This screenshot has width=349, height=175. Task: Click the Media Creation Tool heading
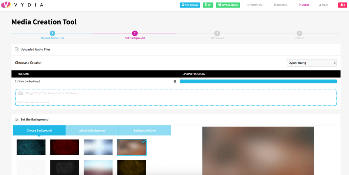coord(44,22)
